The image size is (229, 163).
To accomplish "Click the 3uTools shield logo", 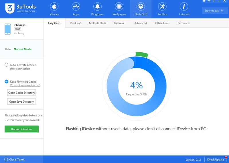I will pyautogui.click(x=10, y=8).
